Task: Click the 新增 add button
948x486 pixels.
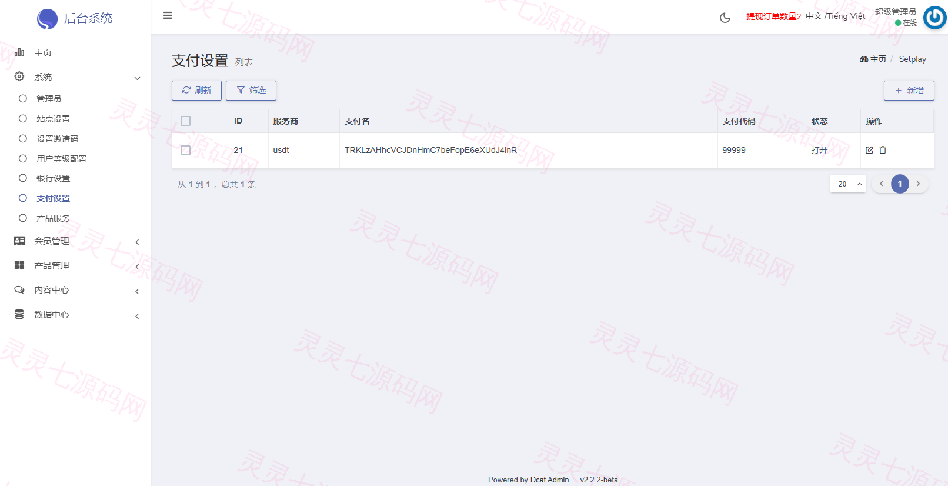Action: coord(909,91)
